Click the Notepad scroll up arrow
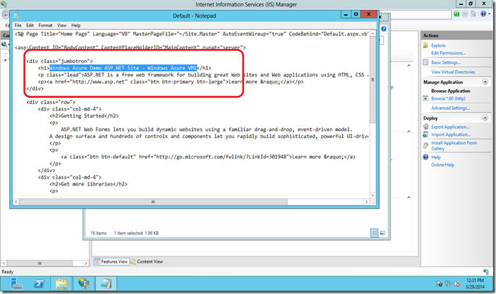Image resolution: width=496 pixels, height=294 pixels. pos(373,33)
